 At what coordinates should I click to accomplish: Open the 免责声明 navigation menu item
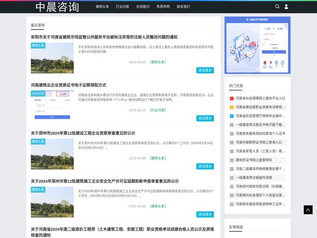tap(163, 7)
